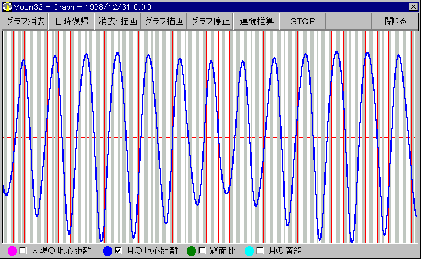Click the Moon32 app icon in title bar

tap(7, 6)
